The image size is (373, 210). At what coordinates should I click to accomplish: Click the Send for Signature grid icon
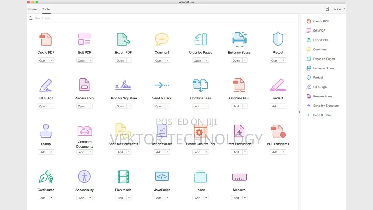[123, 85]
